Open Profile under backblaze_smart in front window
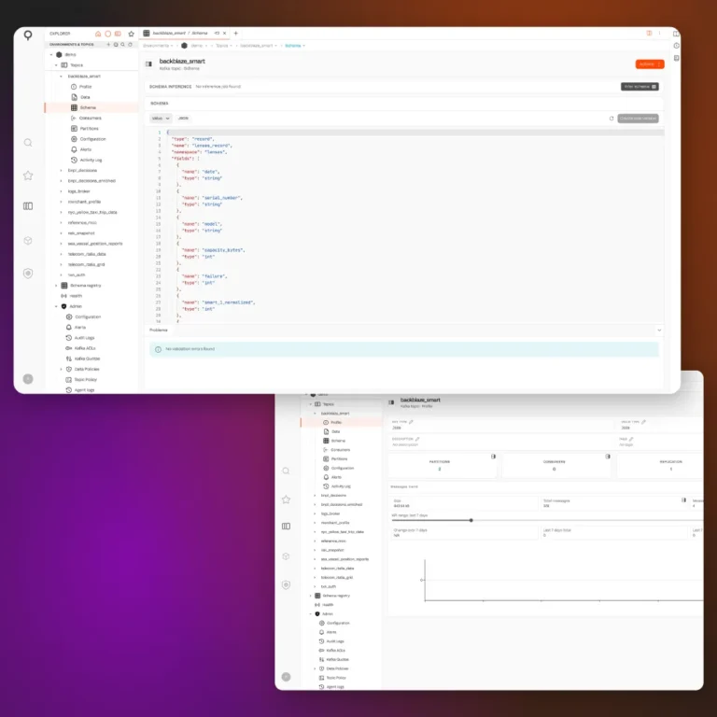The height and width of the screenshot is (717, 717). coord(86,87)
